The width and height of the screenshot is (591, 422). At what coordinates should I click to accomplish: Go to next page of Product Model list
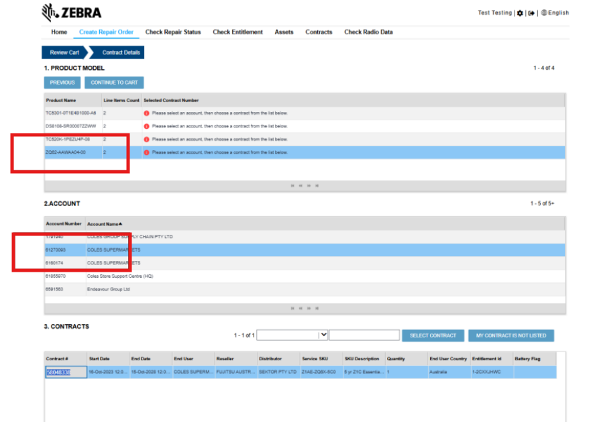pyautogui.click(x=309, y=186)
